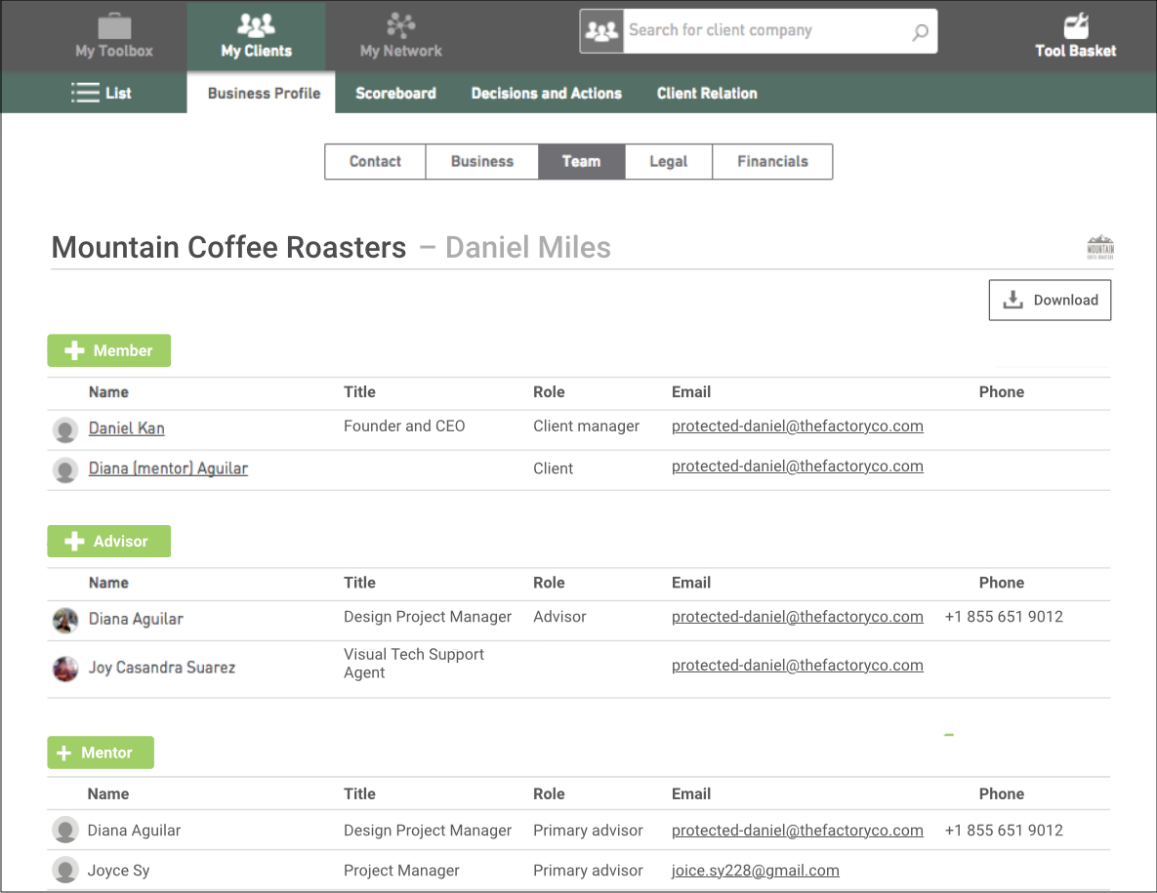Click advisor Diana Aguilar's email link
This screenshot has width=1157, height=893.
pos(797,617)
